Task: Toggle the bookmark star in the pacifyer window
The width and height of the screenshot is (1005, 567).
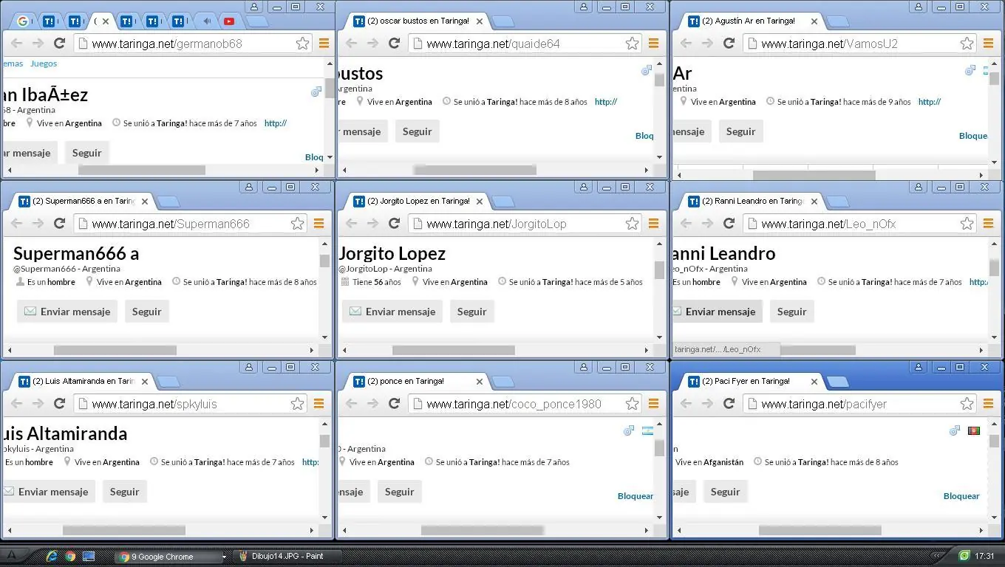Action: tap(967, 404)
